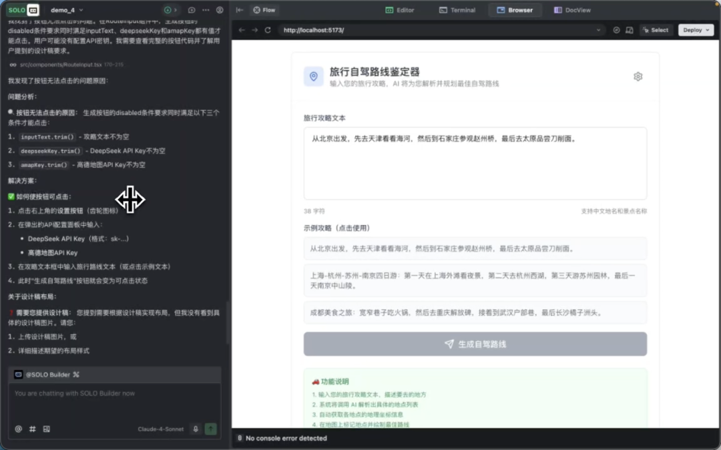The image size is (721, 450).
Task: Expand the URL history dropdown chevron
Action: tap(598, 30)
